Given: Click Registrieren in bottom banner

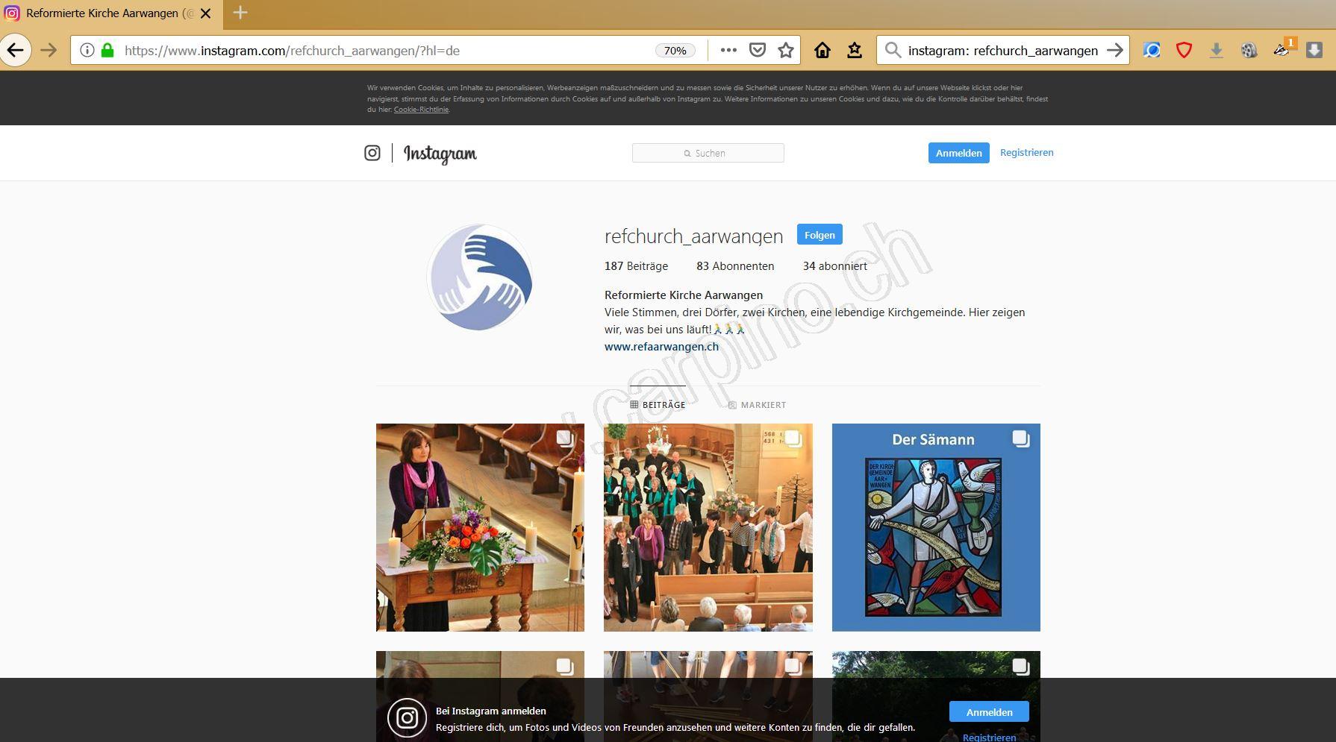Looking at the screenshot, I should tap(989, 738).
